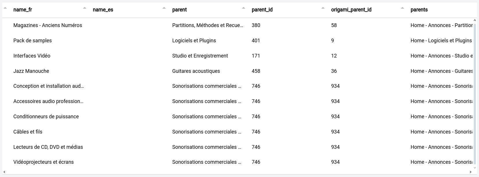The image size is (479, 177).
Task: Select the Interfaces Vidéo row
Action: (x=32, y=56)
